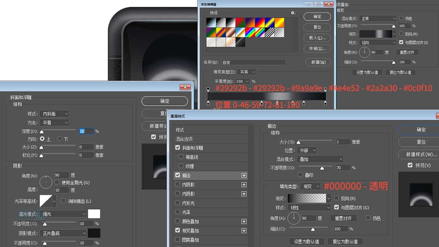This screenshot has width=439, height=247.
Task: Open the 位置 dropdown showing 外部
Action: click(x=307, y=150)
